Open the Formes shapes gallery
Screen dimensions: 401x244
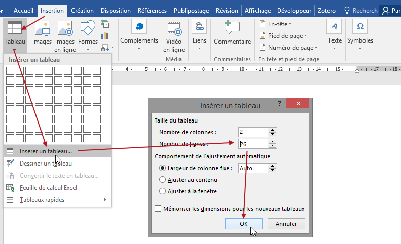point(88,28)
